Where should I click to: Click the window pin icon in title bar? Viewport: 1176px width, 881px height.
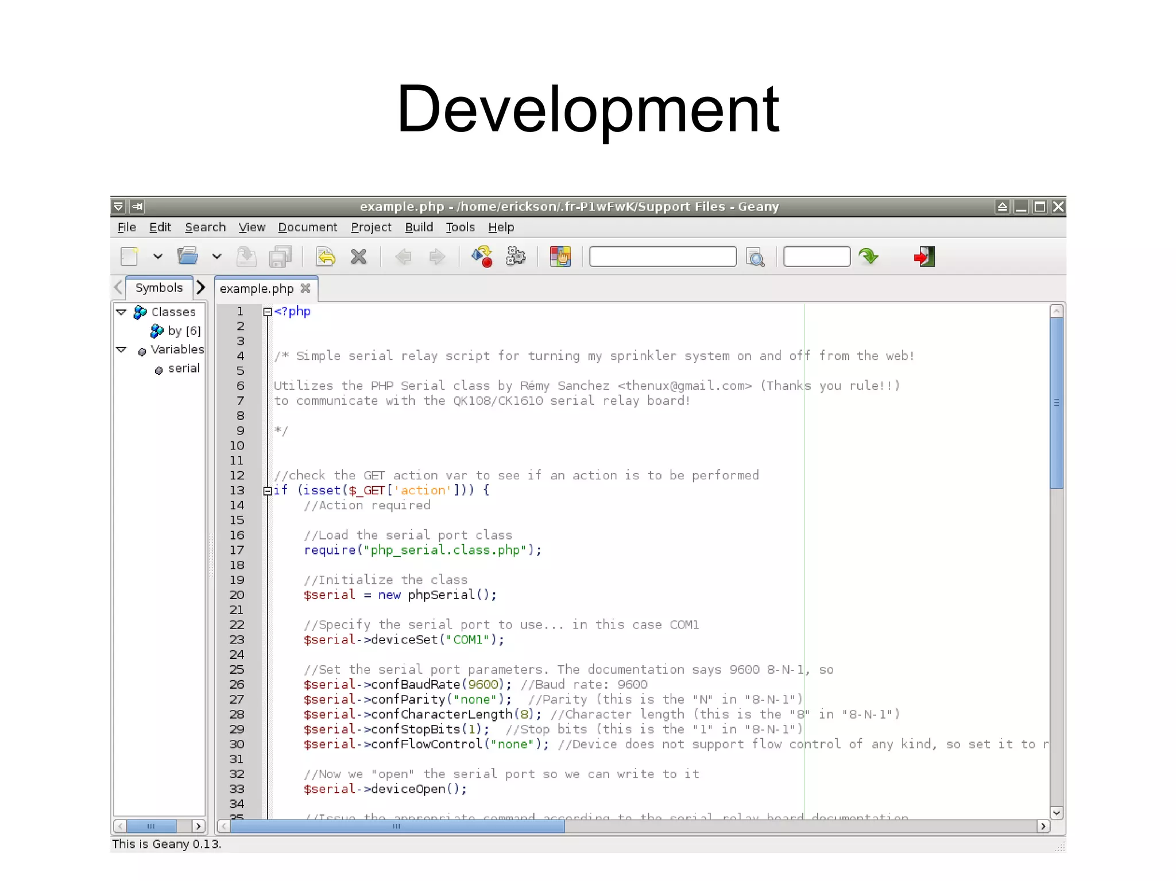138,207
